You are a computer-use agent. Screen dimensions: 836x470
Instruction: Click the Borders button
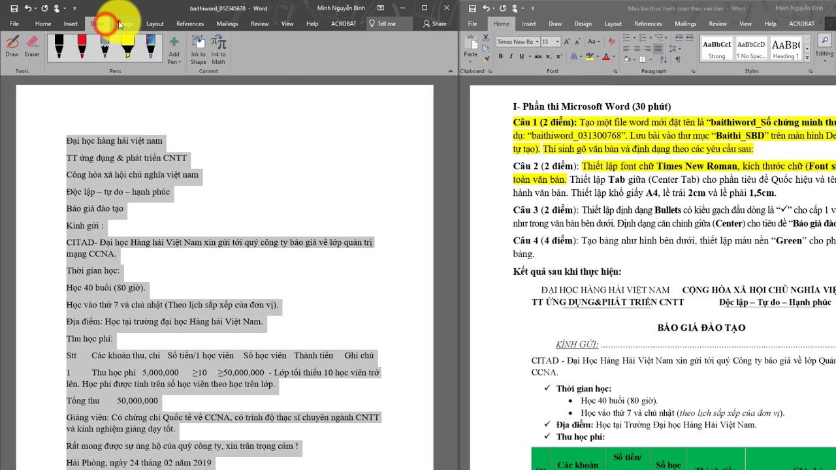pyautogui.click(x=643, y=59)
